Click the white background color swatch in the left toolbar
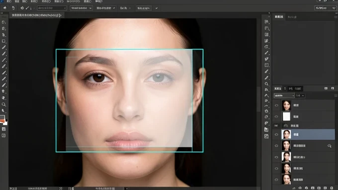Image resolution: width=338 pixels, height=190 pixels. click(5, 123)
